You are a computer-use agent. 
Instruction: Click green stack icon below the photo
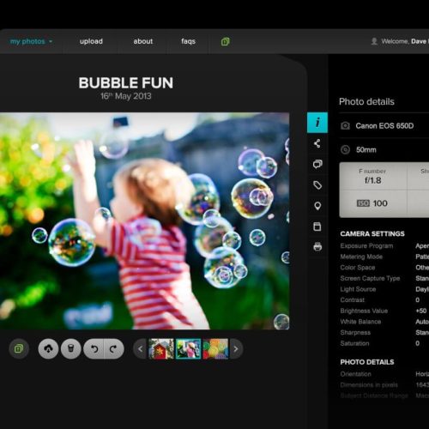point(19,348)
